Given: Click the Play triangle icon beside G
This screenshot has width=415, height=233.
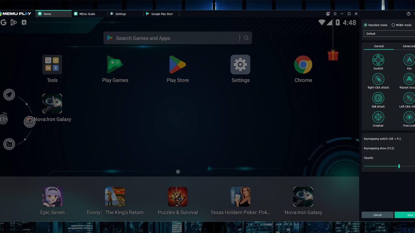Looking at the screenshot, I should tap(14, 23).
